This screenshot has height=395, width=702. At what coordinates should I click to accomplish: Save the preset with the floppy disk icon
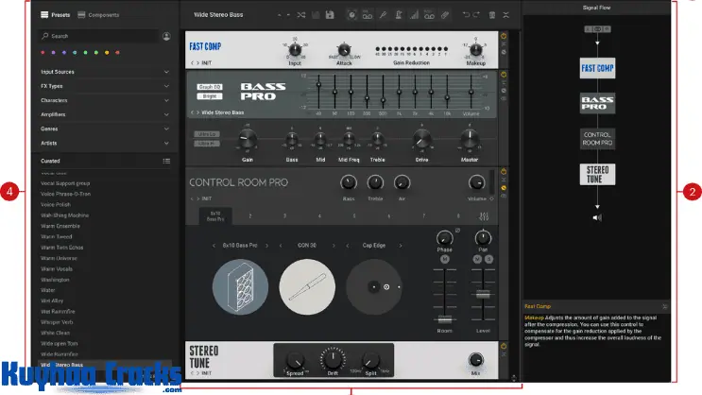coord(329,15)
